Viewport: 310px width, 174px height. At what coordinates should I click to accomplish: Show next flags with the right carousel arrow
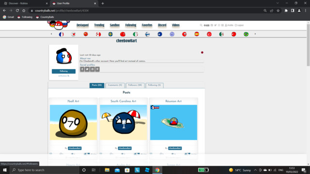coord(255,34)
